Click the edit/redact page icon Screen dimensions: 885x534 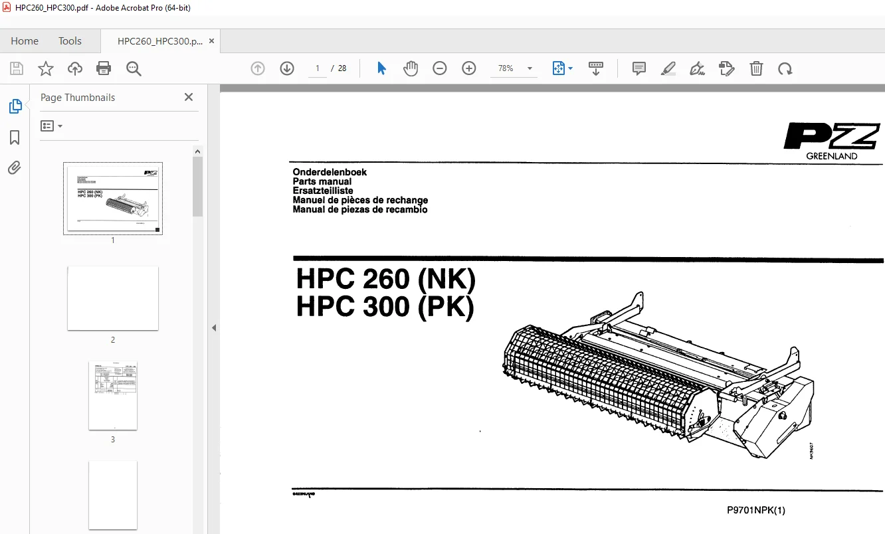tap(727, 68)
